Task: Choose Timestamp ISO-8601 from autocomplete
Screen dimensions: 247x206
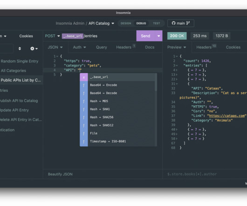Action: pos(117,141)
